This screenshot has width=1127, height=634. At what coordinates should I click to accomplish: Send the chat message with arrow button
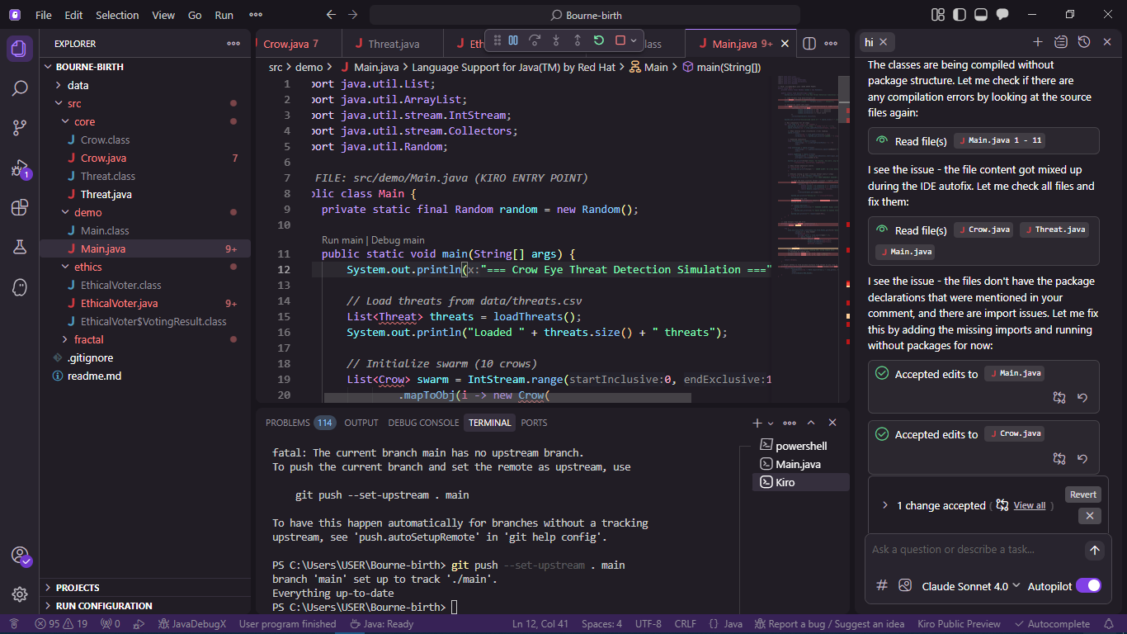tap(1094, 550)
